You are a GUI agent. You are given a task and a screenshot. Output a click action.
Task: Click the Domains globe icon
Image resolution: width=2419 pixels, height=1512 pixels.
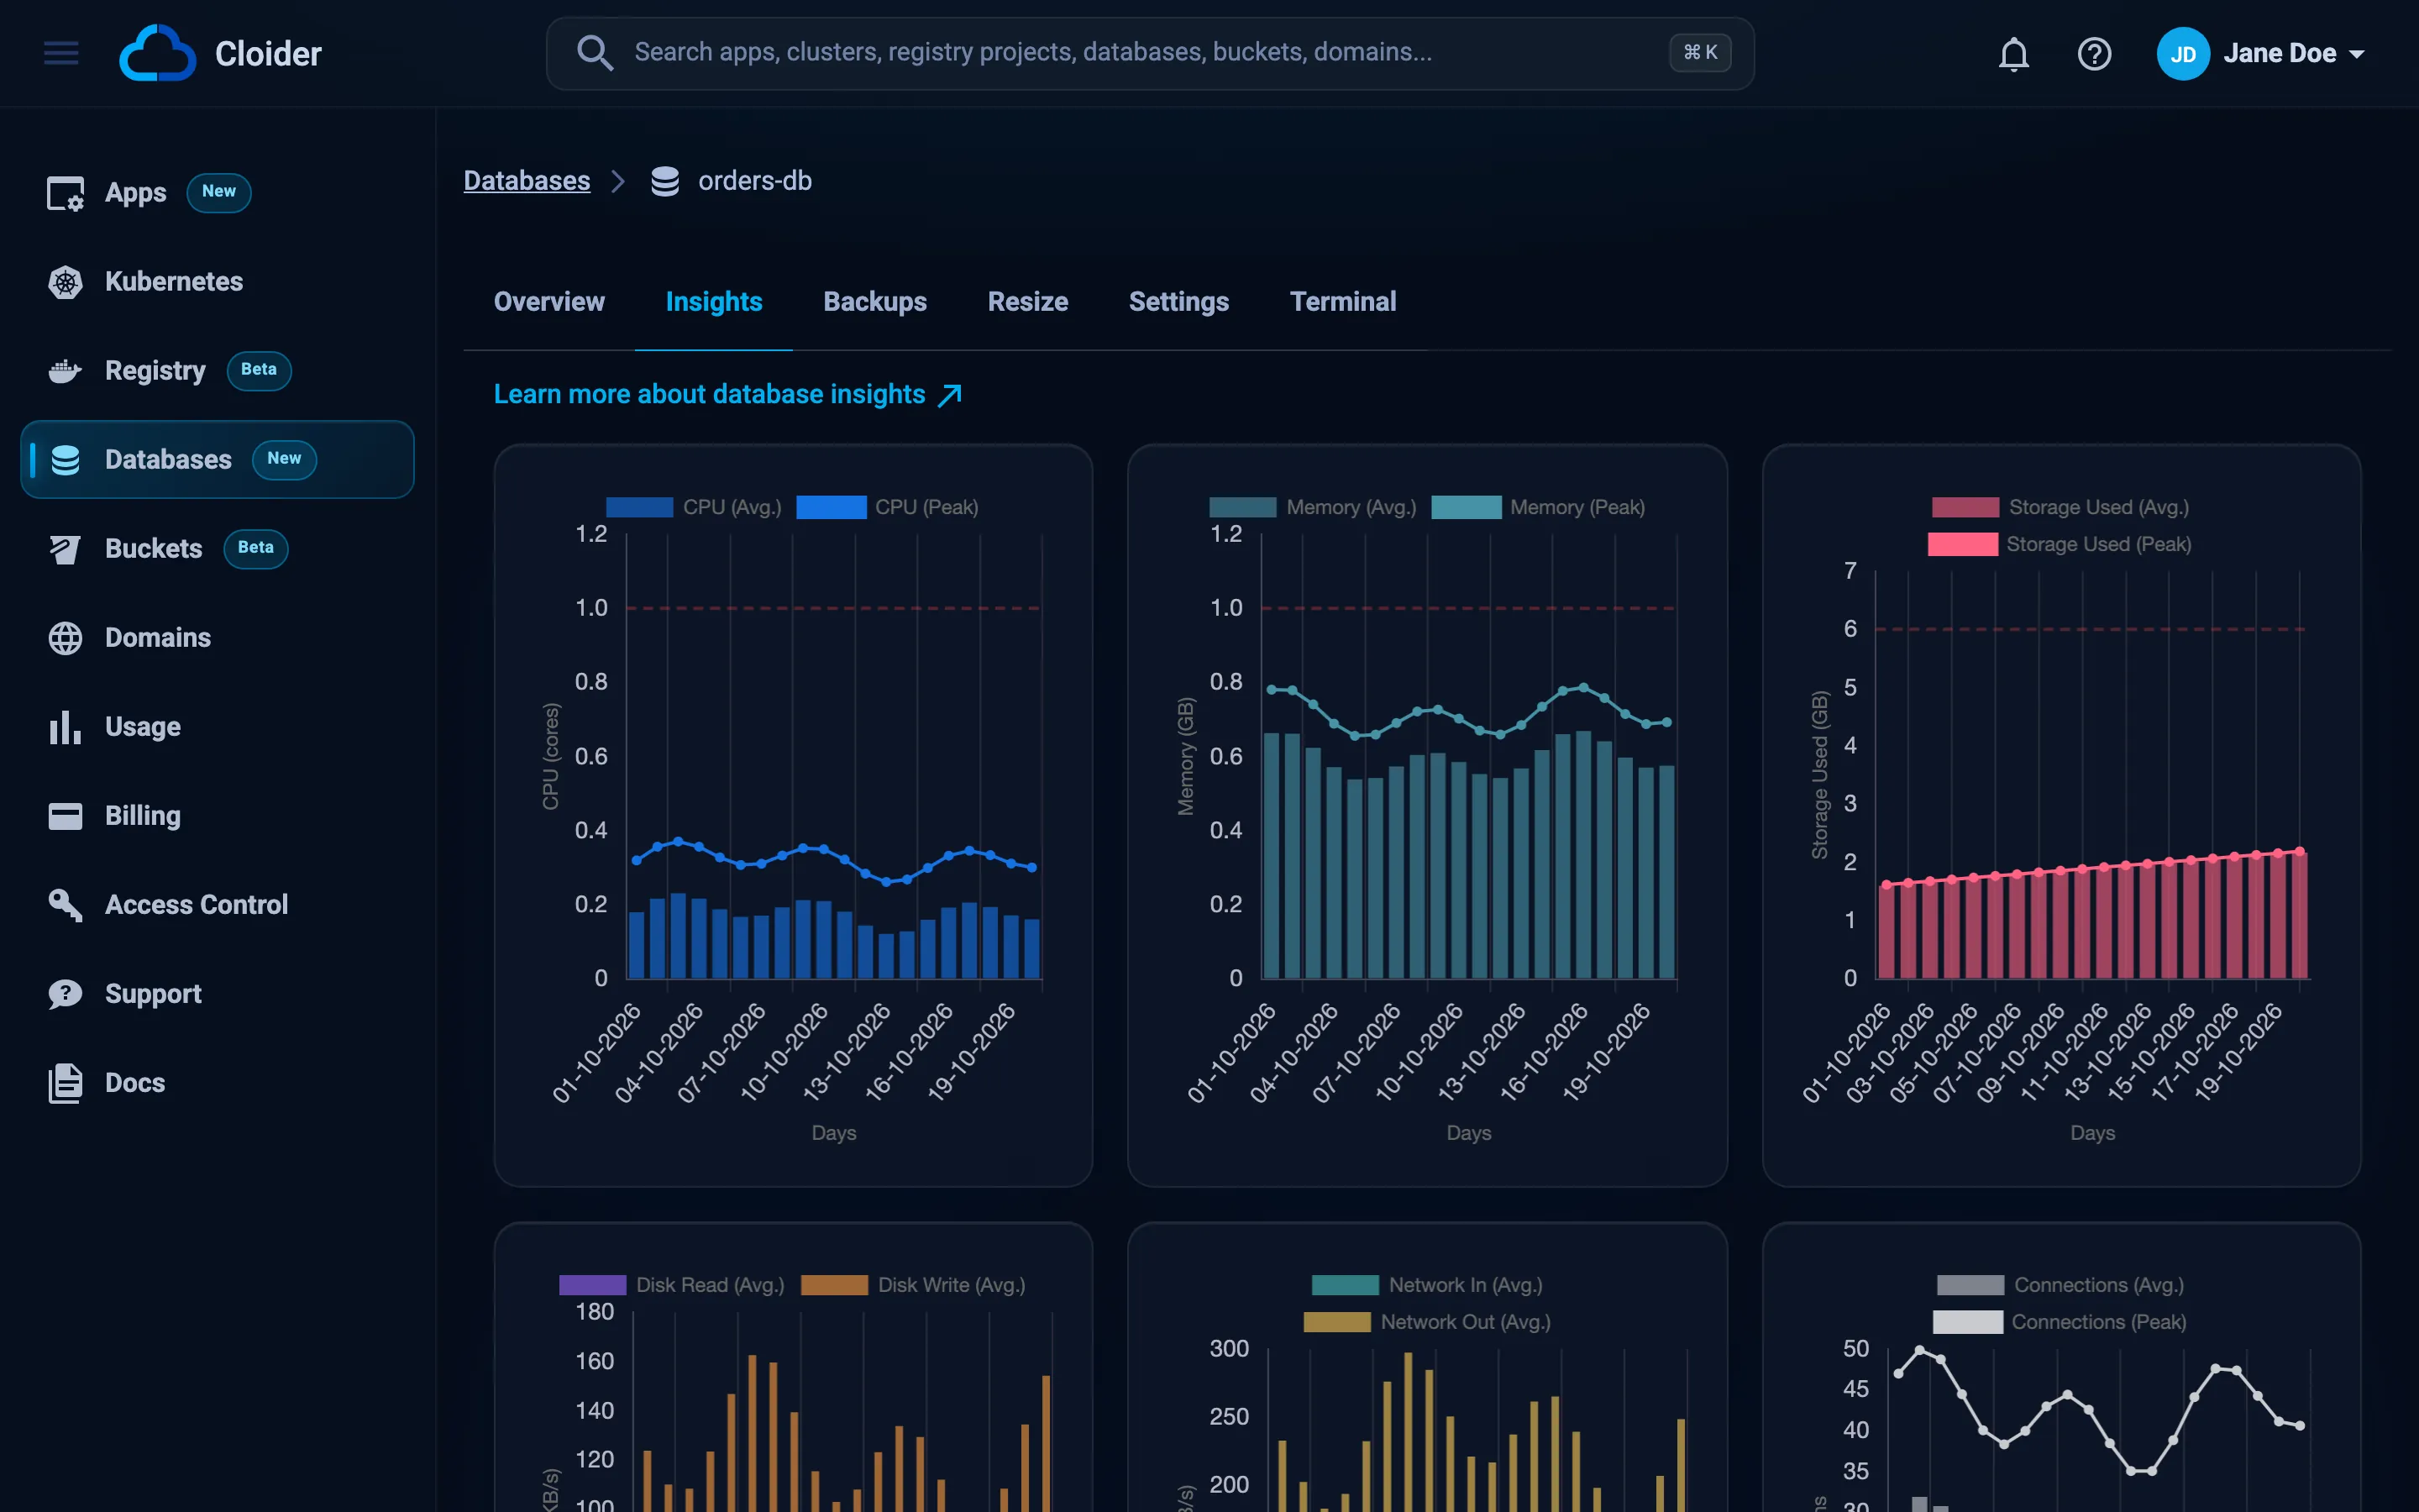pyautogui.click(x=66, y=638)
